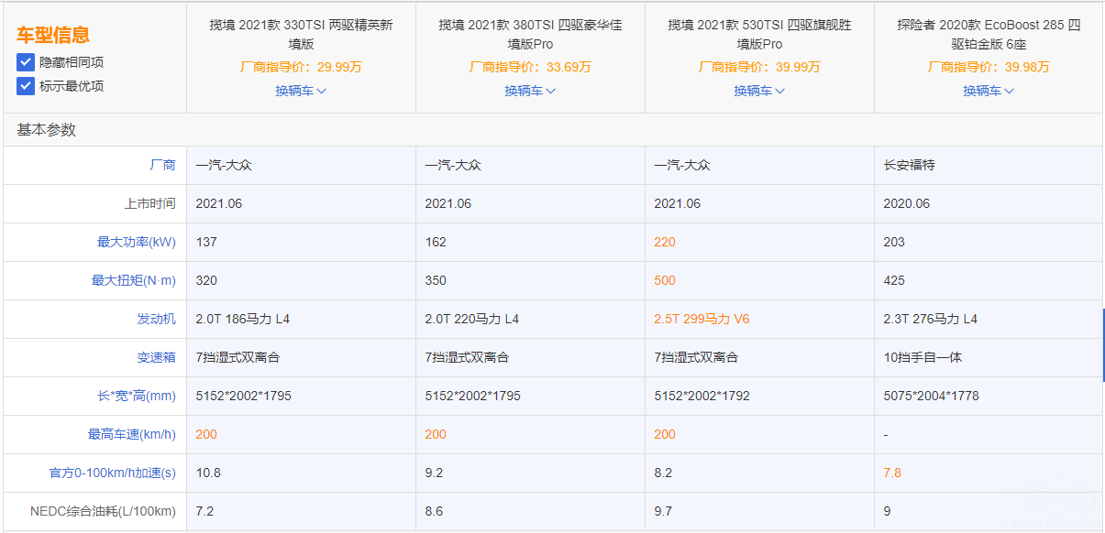Open 探险者 2020款 EcoBoost 285 title
The image size is (1105, 533).
[x=989, y=34]
